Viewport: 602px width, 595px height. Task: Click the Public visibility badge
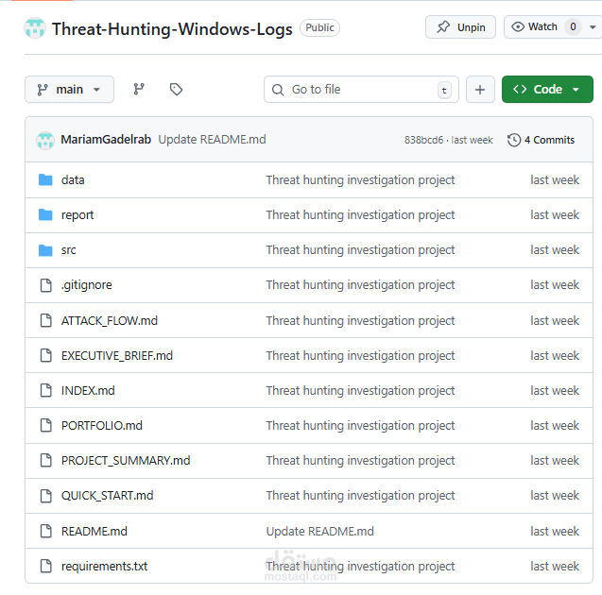pos(319,27)
